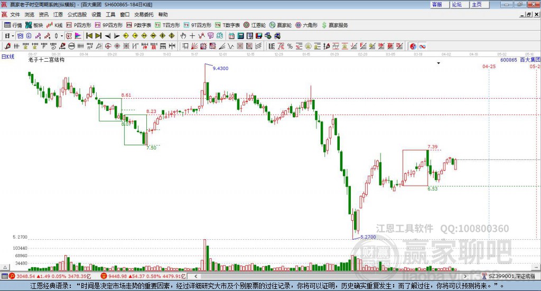Click the horizontal scrollbar right arrow
The height and width of the screenshot is (291, 541).
(x=465, y=276)
